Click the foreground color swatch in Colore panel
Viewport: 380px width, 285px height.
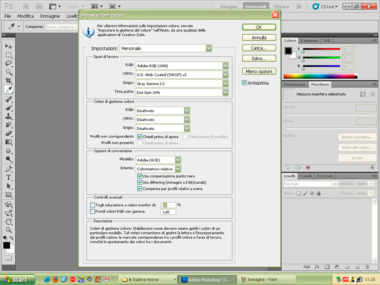pos(288,50)
